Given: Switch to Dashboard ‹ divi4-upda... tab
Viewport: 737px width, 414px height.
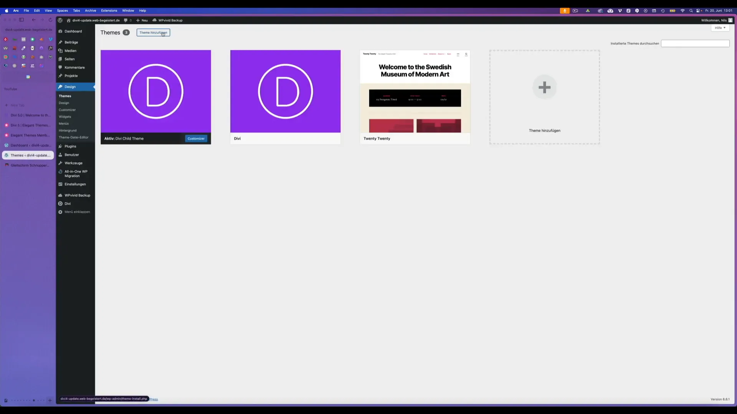Looking at the screenshot, I should point(28,145).
